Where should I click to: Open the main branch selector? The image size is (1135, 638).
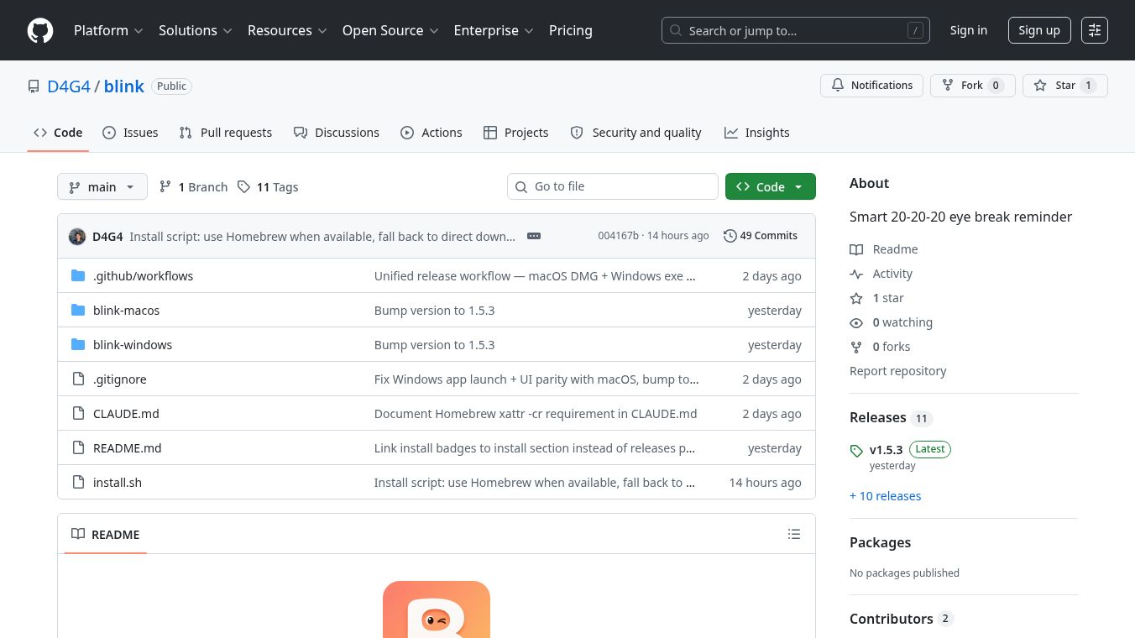click(102, 186)
